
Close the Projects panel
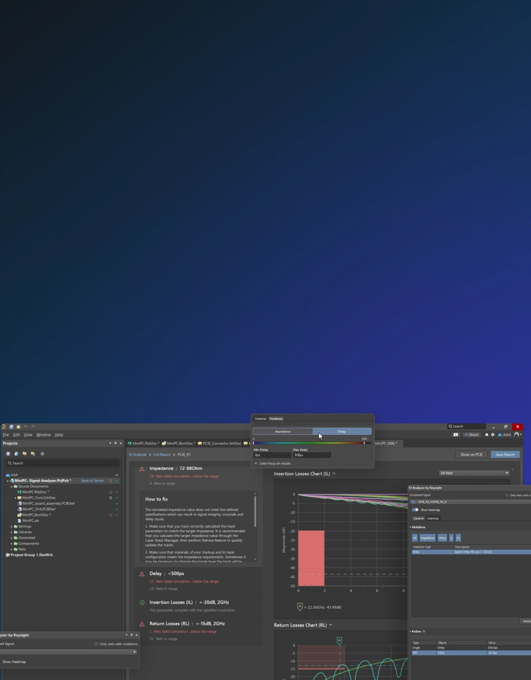[x=121, y=443]
